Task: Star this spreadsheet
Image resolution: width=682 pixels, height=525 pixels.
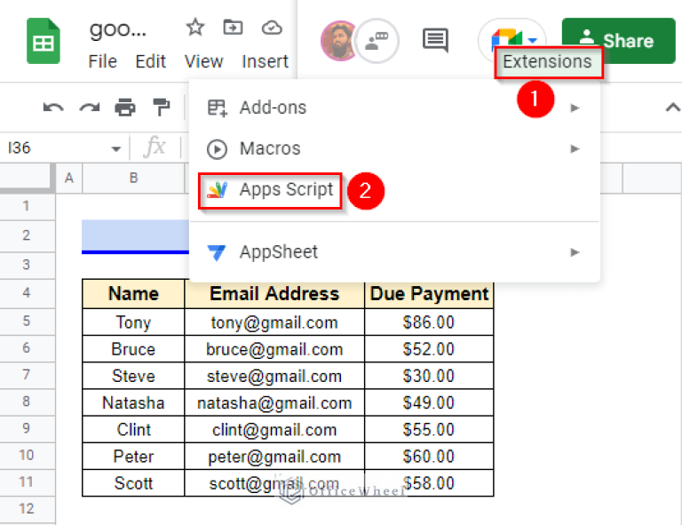Action: coord(195,28)
